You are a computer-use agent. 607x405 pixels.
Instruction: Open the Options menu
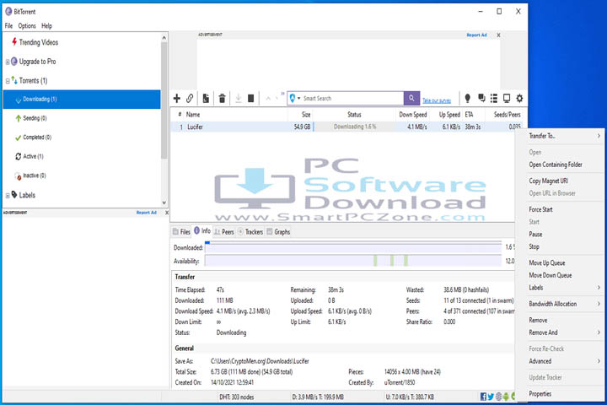tap(27, 26)
